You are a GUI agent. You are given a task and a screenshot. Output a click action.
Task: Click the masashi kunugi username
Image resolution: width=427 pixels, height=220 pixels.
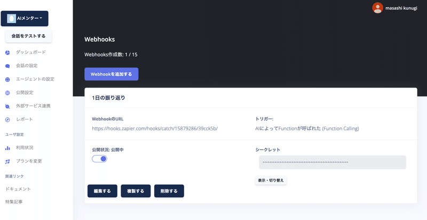point(401,8)
